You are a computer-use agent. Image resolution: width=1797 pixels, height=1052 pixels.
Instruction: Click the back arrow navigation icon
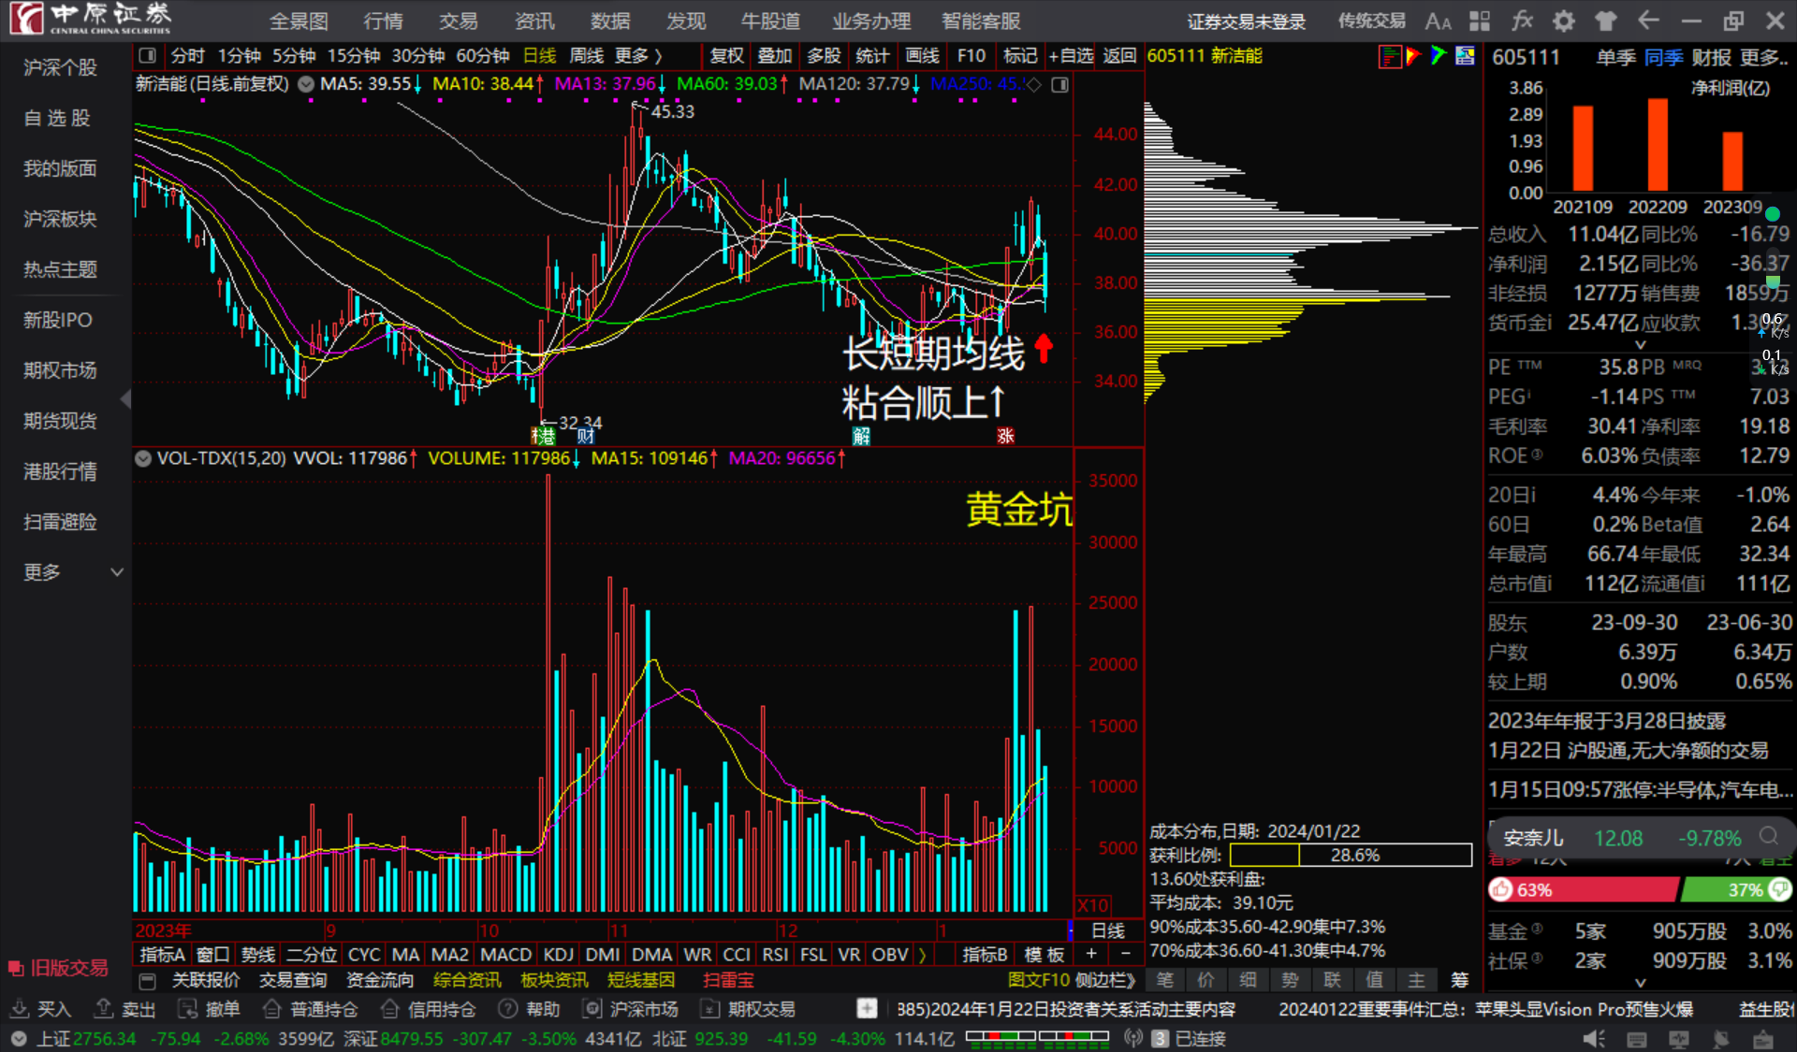(1647, 20)
